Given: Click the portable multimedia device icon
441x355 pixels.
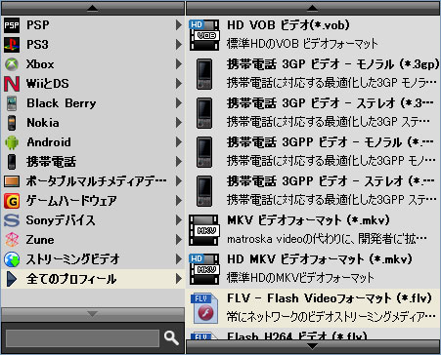Looking at the screenshot, I should (x=12, y=181).
